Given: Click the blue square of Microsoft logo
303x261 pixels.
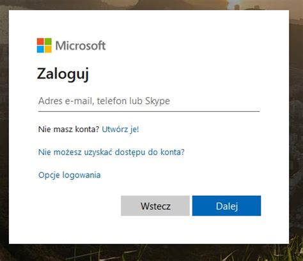Looking at the screenshot, I should (x=40, y=49).
